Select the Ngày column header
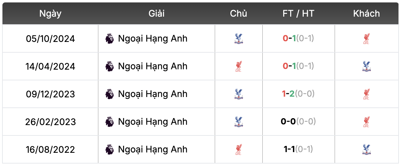This screenshot has height=167, width=401. click(x=50, y=14)
